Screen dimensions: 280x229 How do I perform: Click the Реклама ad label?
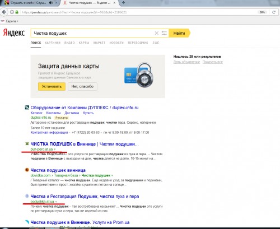coord(62,118)
